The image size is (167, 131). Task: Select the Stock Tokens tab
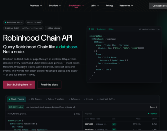tap(16, 99)
